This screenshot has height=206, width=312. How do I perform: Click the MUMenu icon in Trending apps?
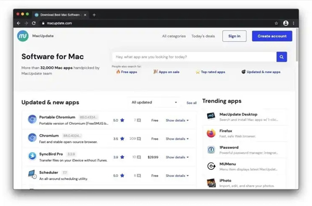211,166
